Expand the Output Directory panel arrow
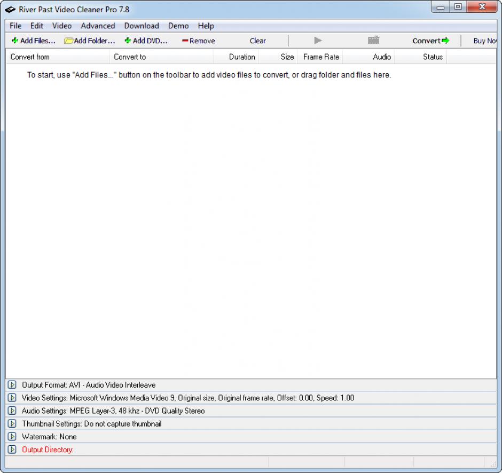Viewport: 502px width, 473px height. [12, 450]
